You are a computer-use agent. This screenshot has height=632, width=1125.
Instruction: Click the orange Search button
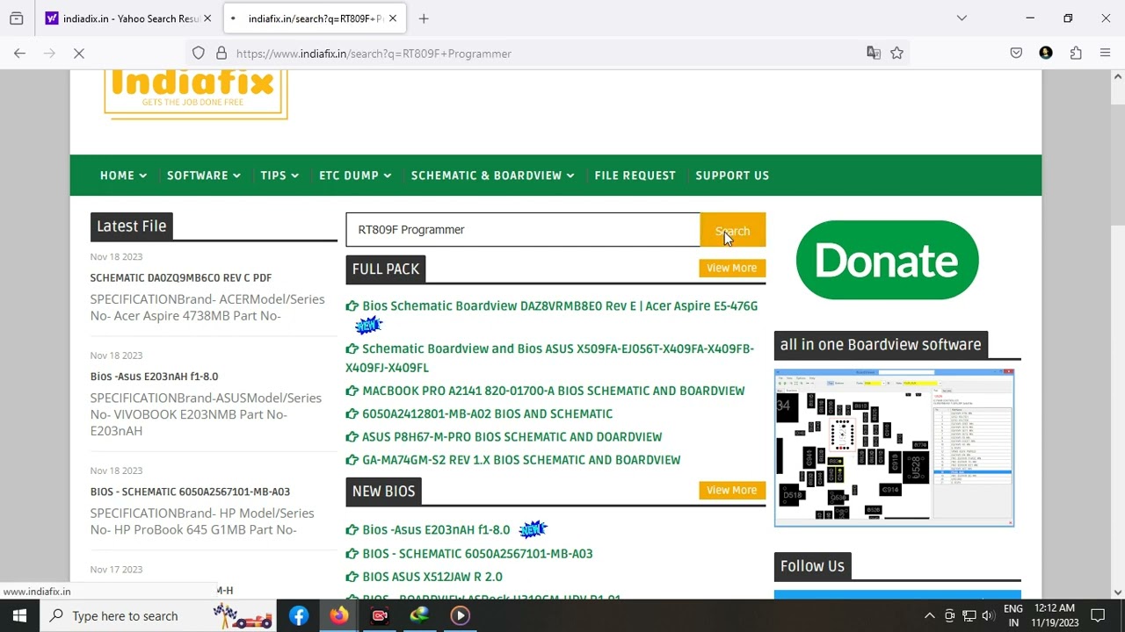(733, 230)
